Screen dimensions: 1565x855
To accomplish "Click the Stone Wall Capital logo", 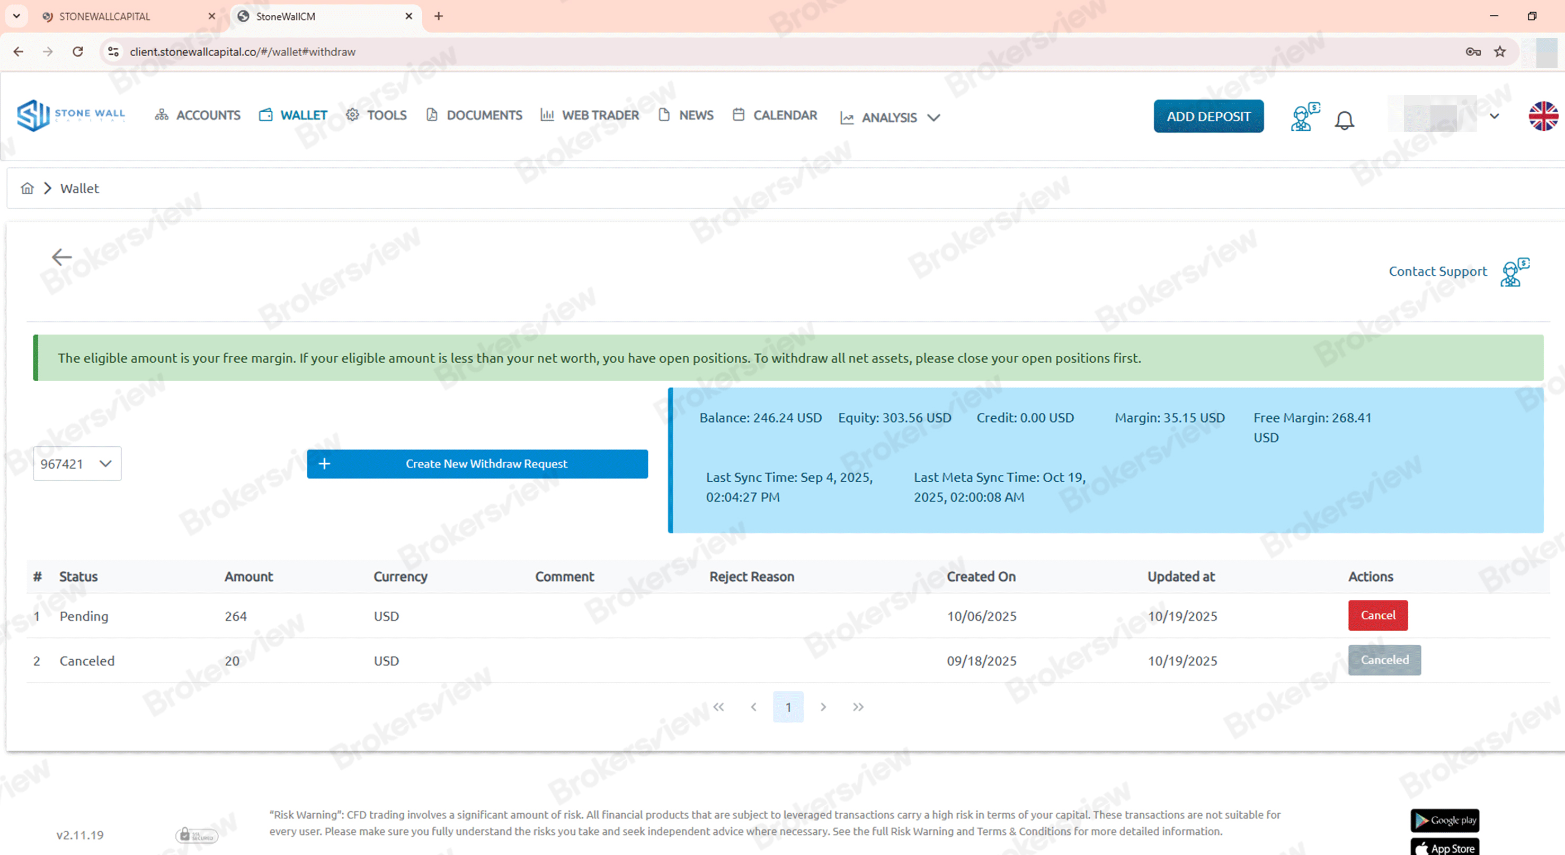I will pos(71,115).
